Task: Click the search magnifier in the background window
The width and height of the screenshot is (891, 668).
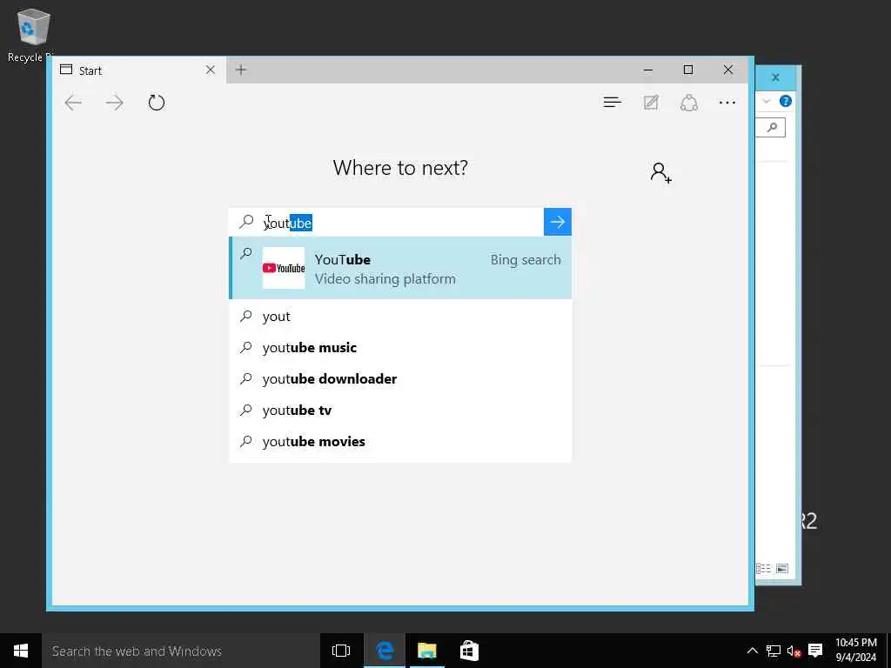Action: tap(772, 127)
